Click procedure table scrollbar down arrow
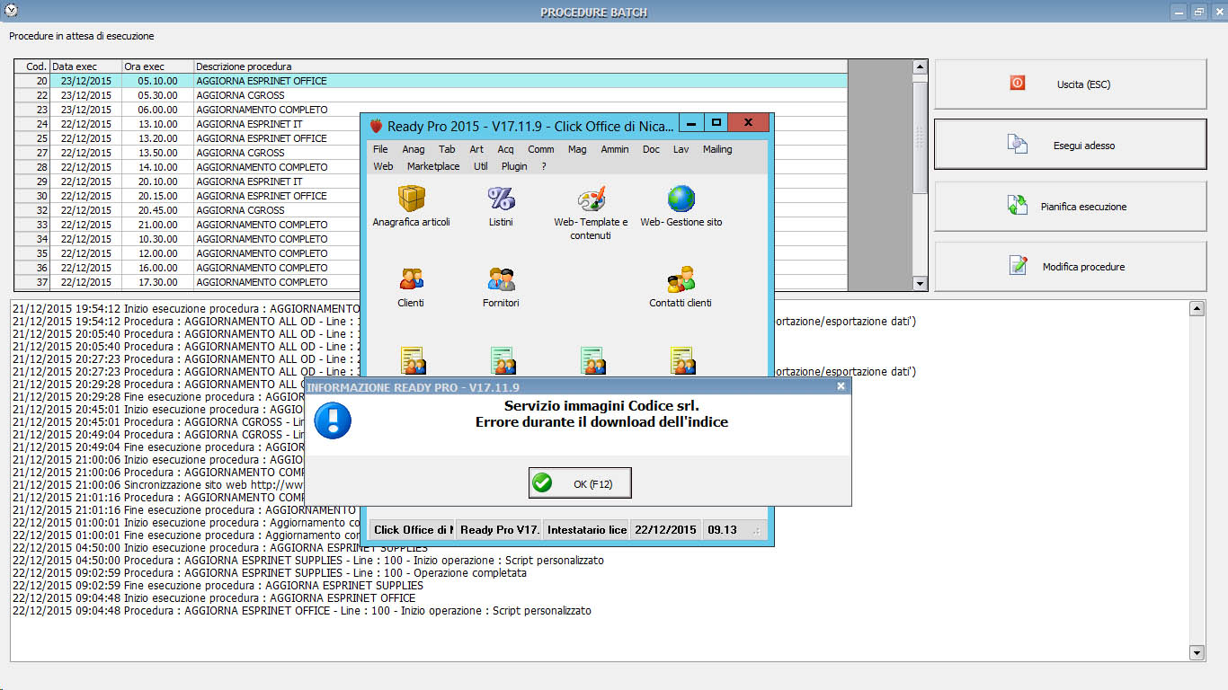The height and width of the screenshot is (690, 1228). pyautogui.click(x=920, y=284)
